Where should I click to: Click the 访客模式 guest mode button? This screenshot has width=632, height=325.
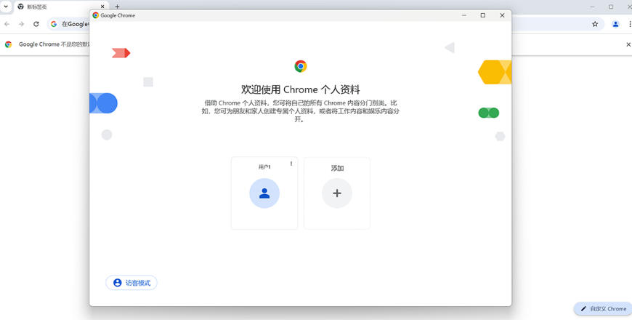point(131,283)
